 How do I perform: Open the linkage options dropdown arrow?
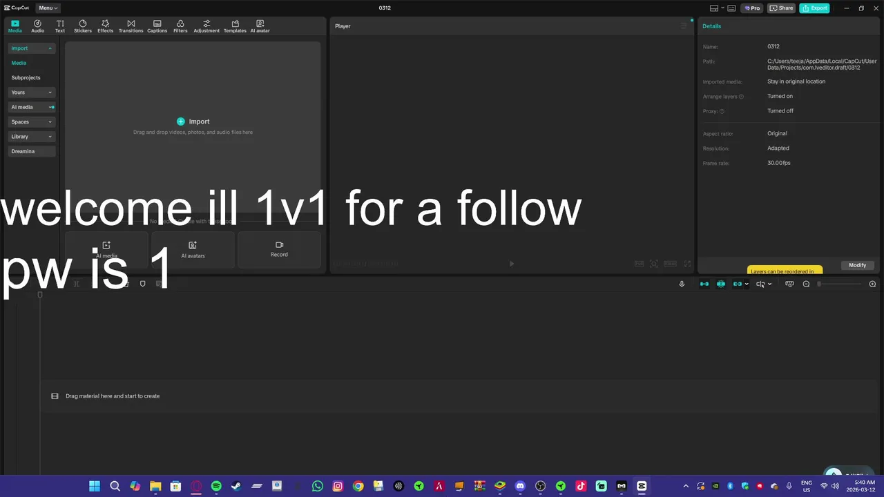pyautogui.click(x=747, y=284)
